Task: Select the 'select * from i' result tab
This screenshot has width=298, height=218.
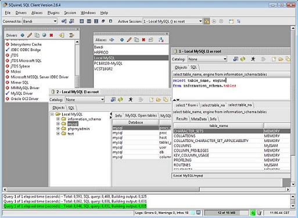Action: pyautogui.click(x=186, y=105)
